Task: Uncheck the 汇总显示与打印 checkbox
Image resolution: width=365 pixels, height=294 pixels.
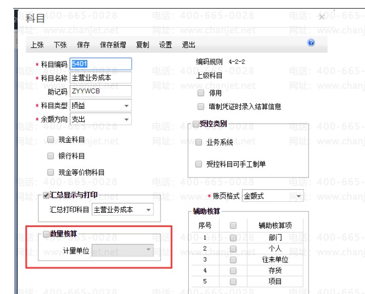Action: (x=46, y=195)
